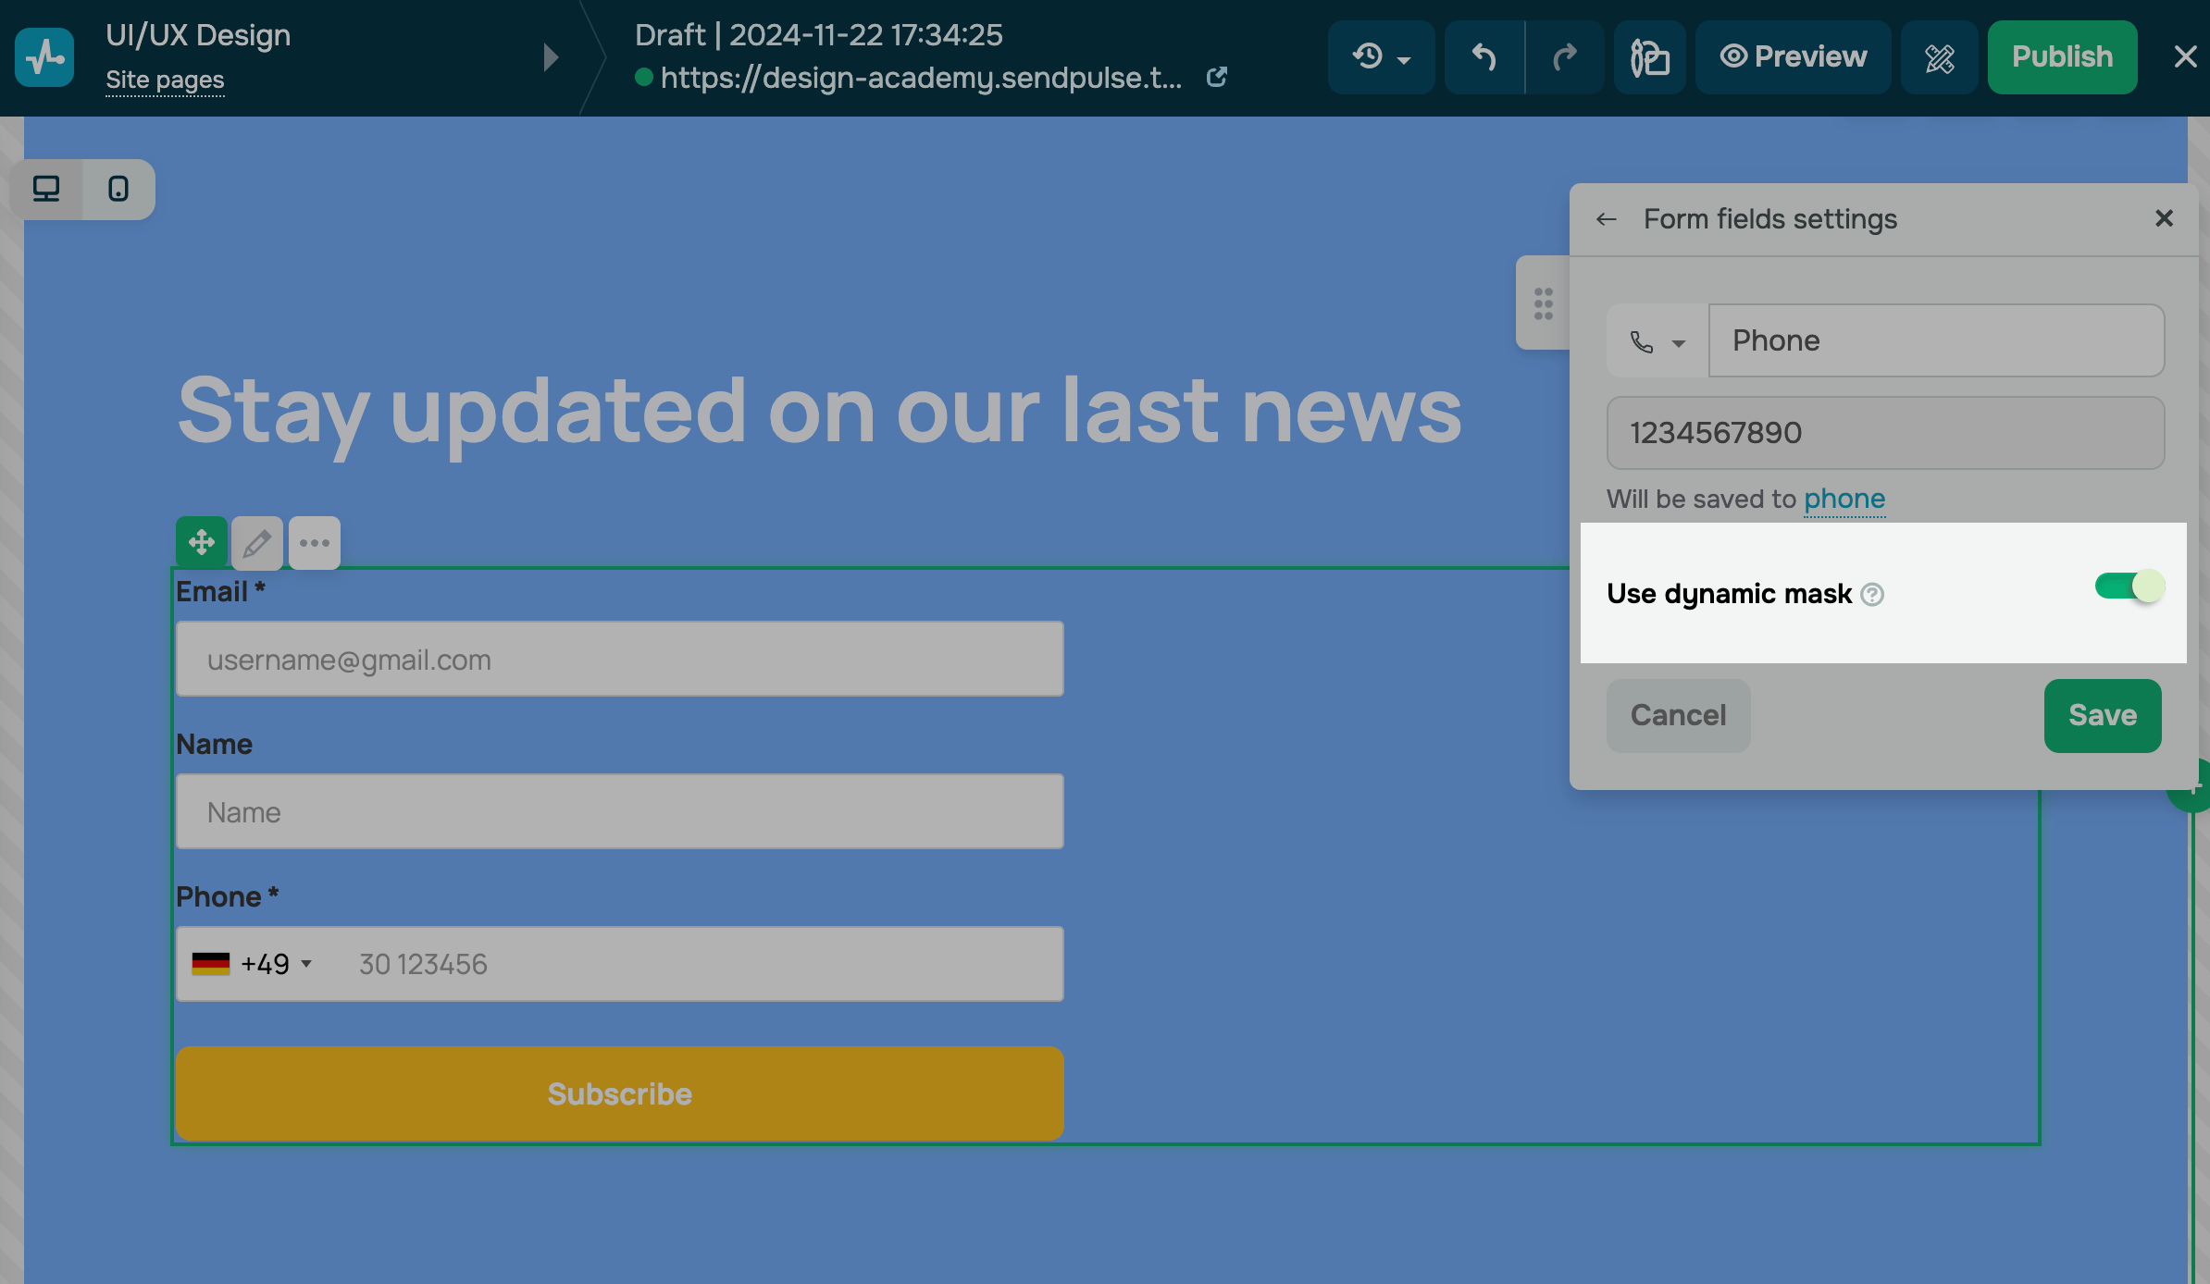Save the form field settings
The height and width of the screenshot is (1284, 2210).
coord(2102,715)
